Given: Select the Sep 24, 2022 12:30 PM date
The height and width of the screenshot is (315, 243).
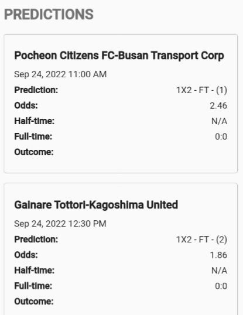Looking at the screenshot, I should pyautogui.click(x=60, y=224).
